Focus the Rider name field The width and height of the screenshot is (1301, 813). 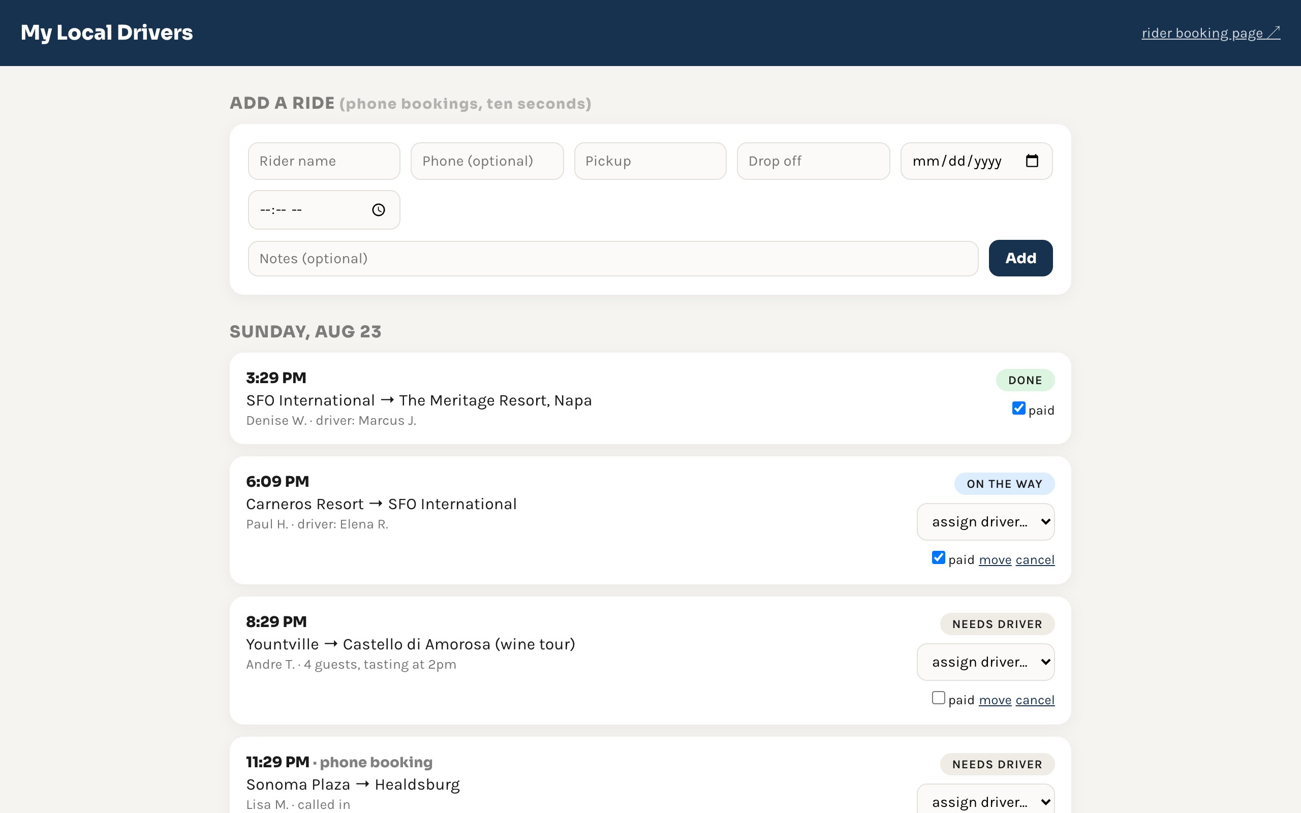[x=324, y=161]
